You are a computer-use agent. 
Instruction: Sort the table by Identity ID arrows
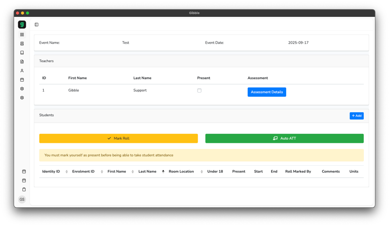pyautogui.click(x=67, y=171)
